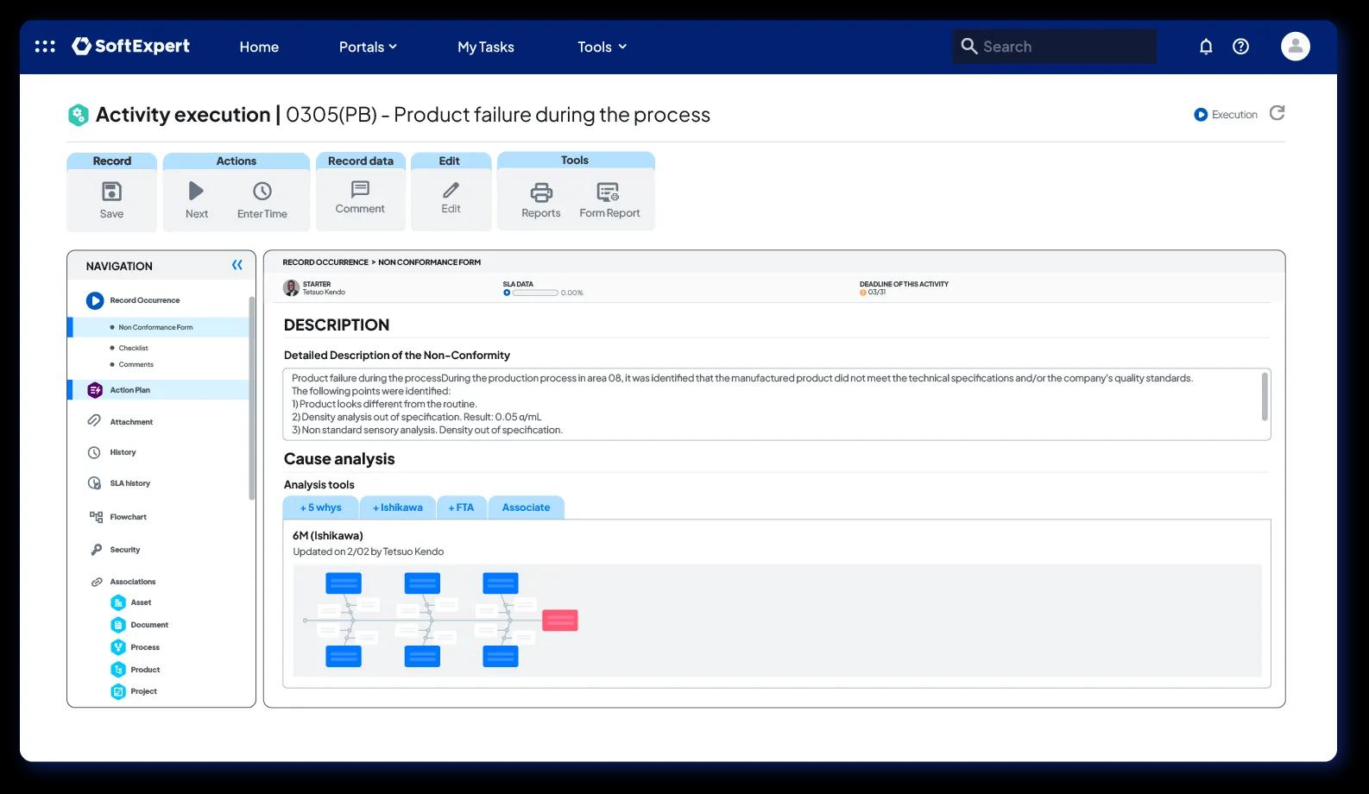Screen dimensions: 1369x794
Task: Click the Next play icon
Action: point(196,191)
